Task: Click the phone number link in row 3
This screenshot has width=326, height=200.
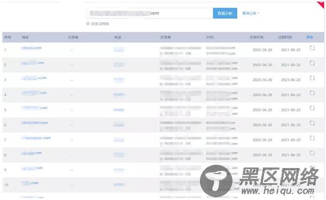Action: pos(118,80)
